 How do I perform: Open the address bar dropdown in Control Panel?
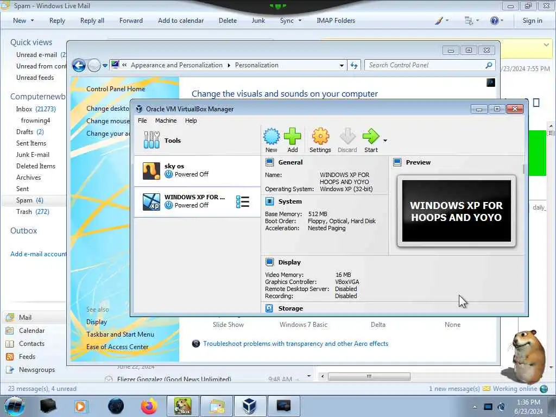point(342,66)
